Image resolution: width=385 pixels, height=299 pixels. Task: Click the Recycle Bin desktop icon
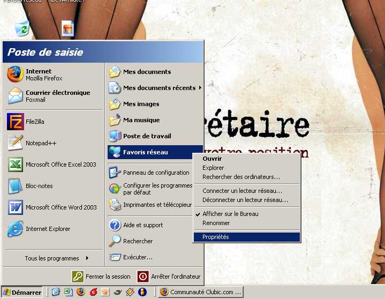tap(22, 28)
